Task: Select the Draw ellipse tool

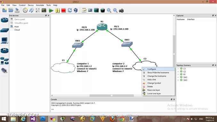Action: click(x=102, y=10)
